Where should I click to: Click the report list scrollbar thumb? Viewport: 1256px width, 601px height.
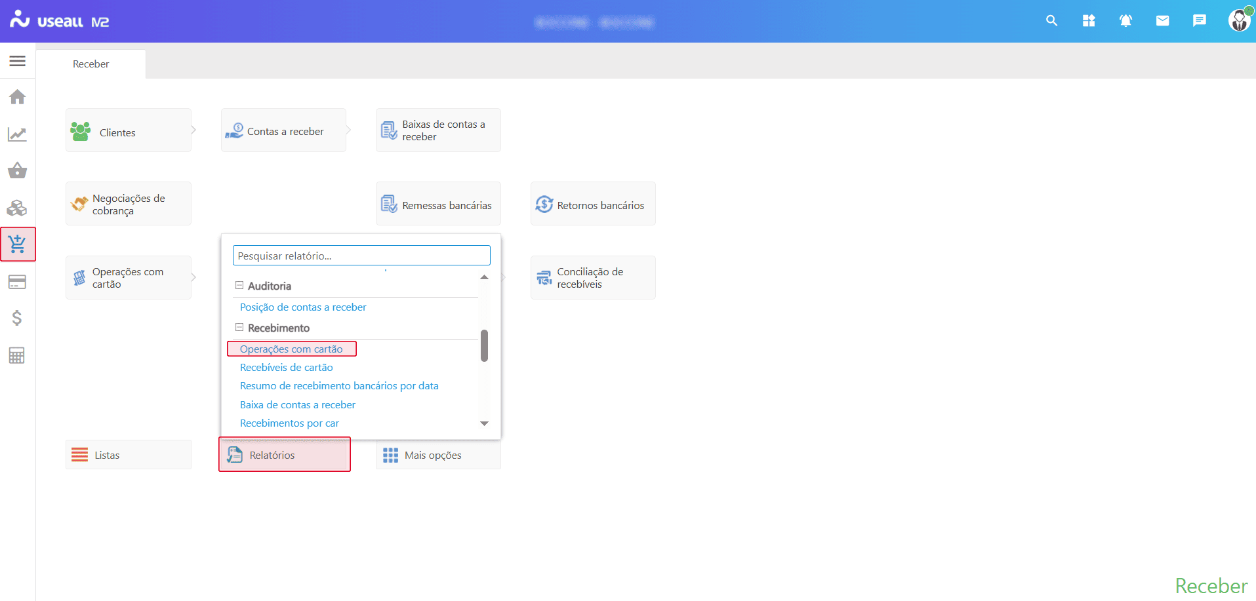pos(484,345)
